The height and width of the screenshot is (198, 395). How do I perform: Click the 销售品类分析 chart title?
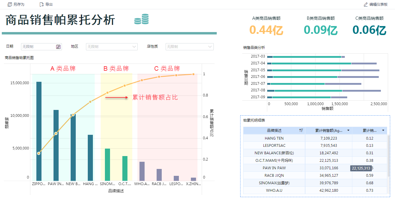click(254, 47)
